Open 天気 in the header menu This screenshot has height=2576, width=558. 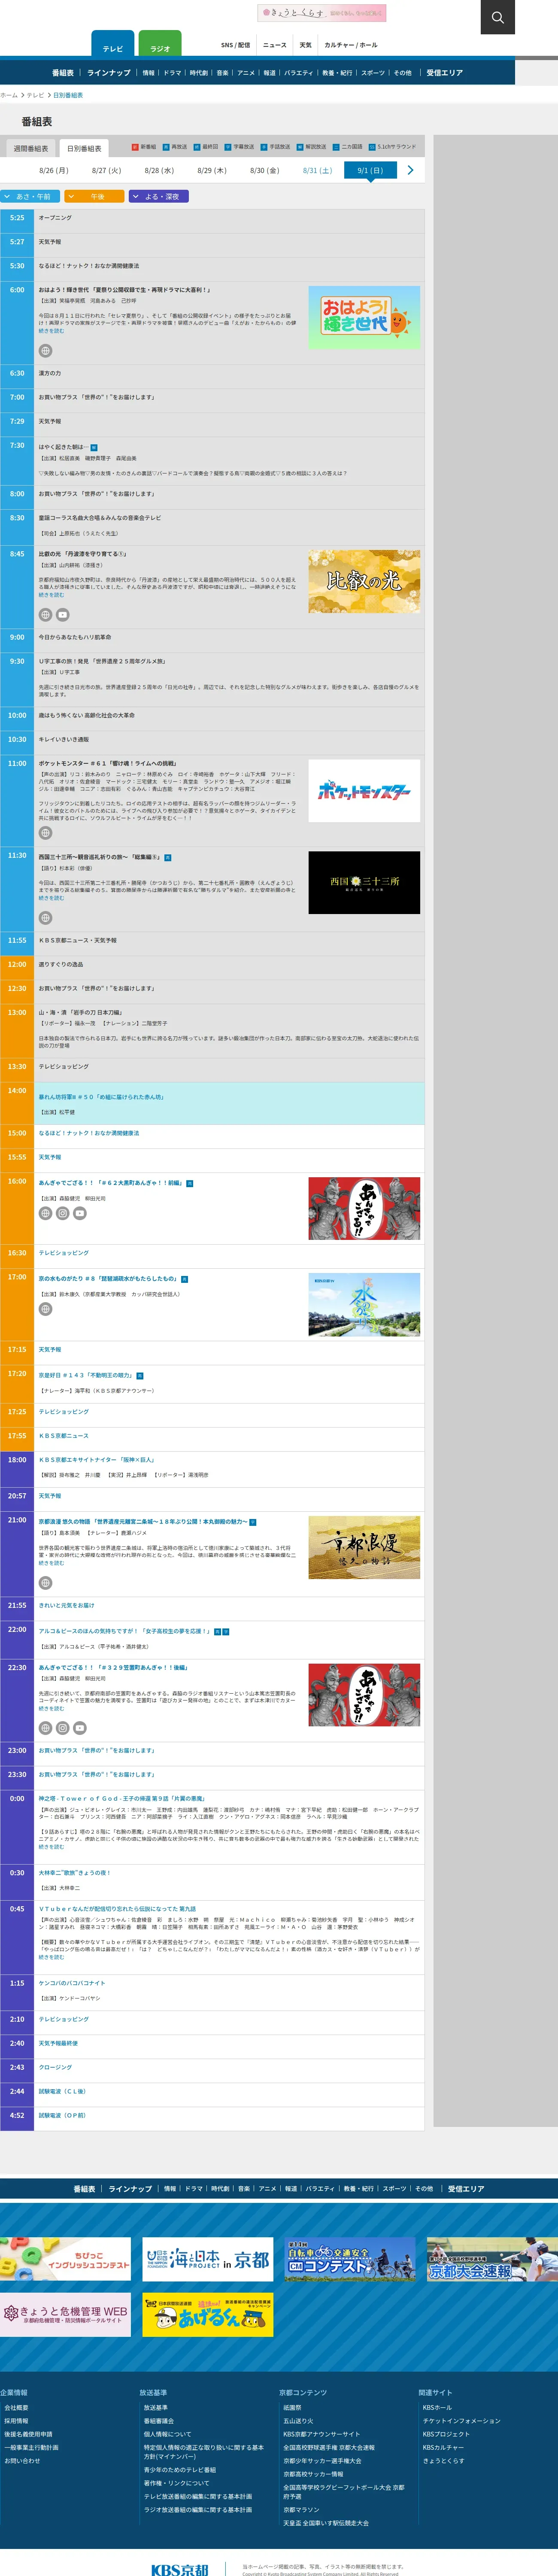[x=305, y=45]
